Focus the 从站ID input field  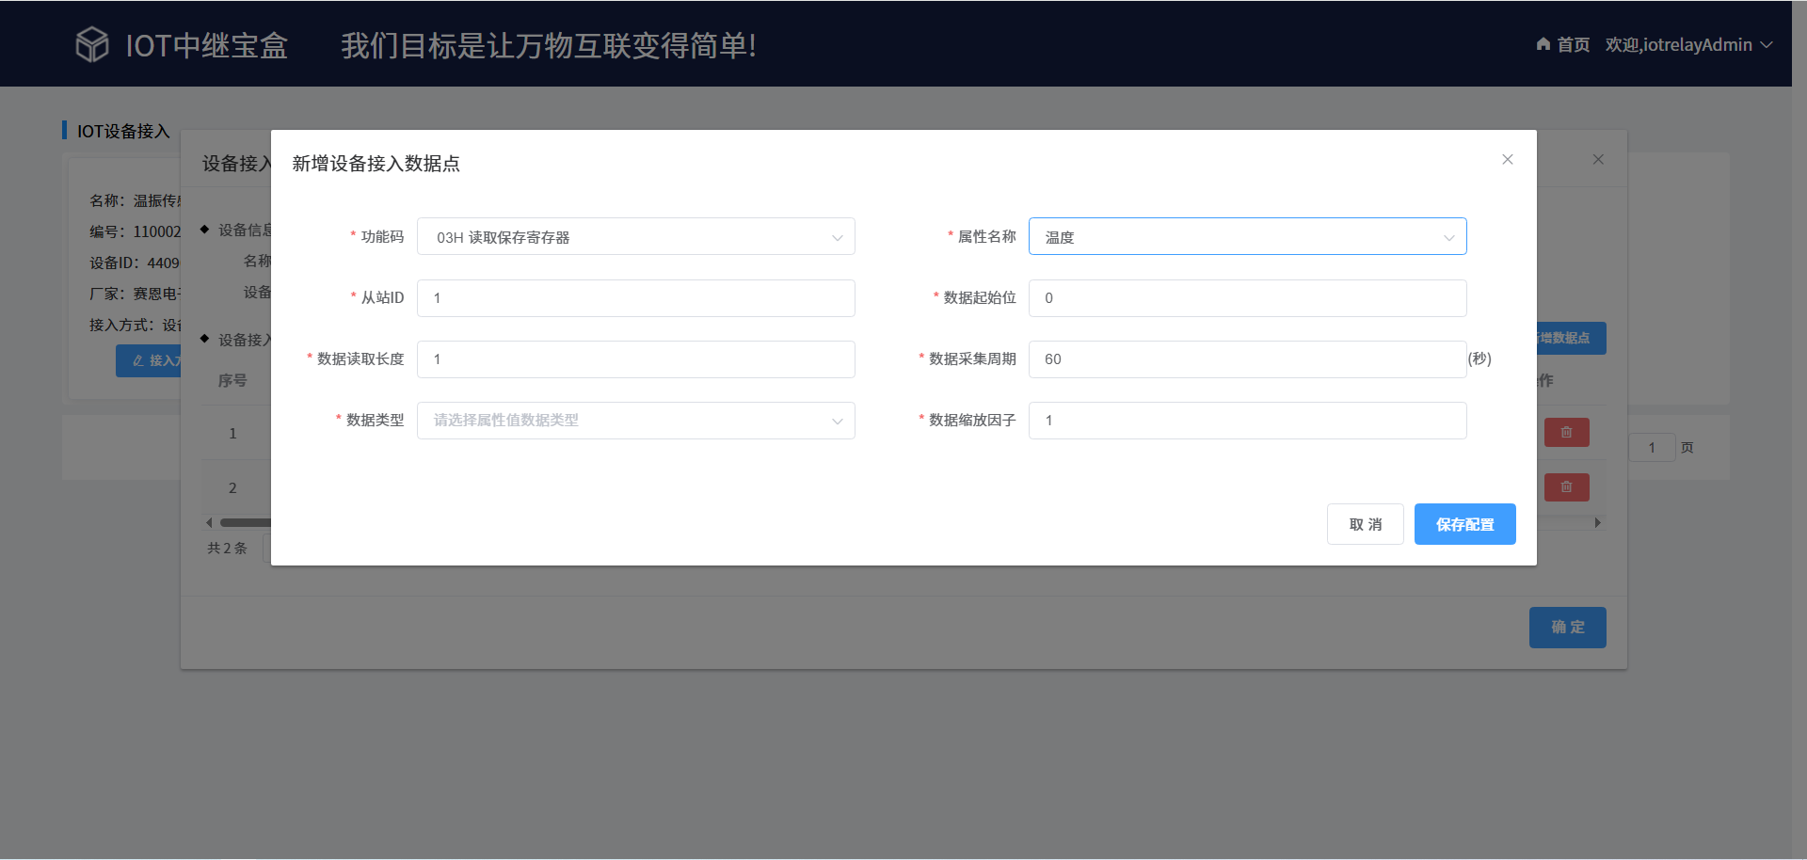pyautogui.click(x=635, y=298)
